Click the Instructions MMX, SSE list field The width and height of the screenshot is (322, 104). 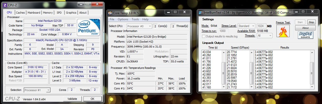point(62,55)
